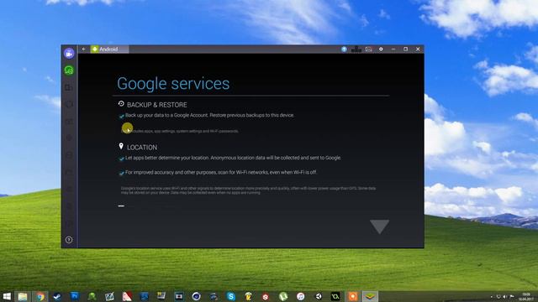Image resolution: width=538 pixels, height=302 pixels.
Task: Open Steam from the taskbar
Action: [x=57, y=296]
